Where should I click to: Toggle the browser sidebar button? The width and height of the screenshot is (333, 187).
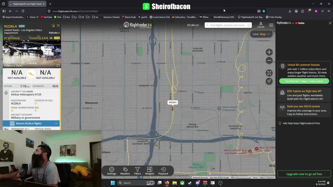(x=4, y=11)
